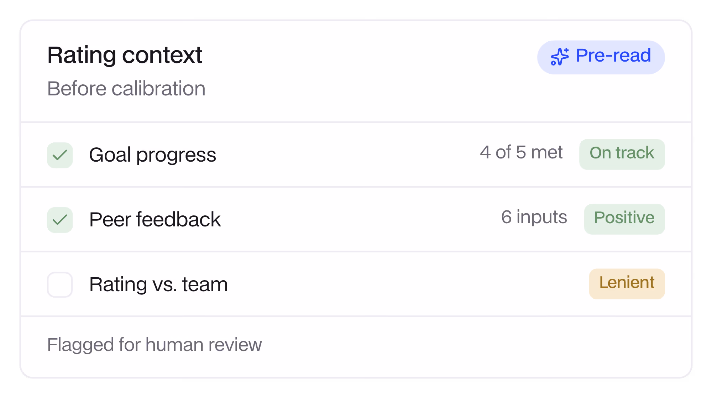Viewport: 712px width, 398px height.
Task: Select the Positive status tag
Action: click(624, 219)
